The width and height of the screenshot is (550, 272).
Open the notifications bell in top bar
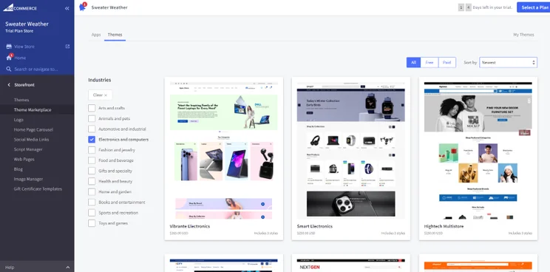pos(83,7)
